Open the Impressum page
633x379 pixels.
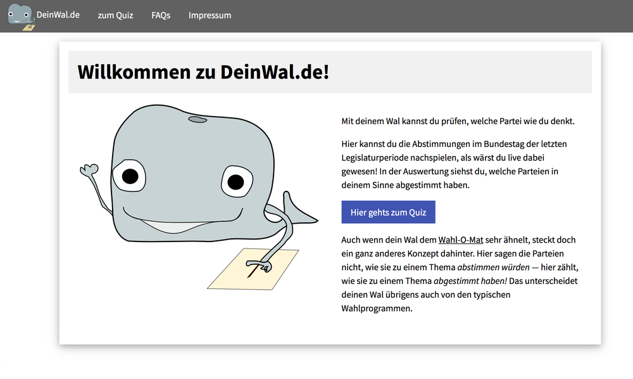pyautogui.click(x=210, y=15)
